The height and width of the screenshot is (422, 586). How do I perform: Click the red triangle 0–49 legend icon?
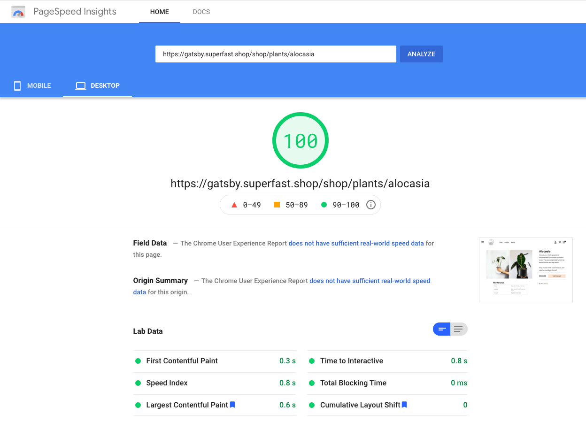[234, 205]
